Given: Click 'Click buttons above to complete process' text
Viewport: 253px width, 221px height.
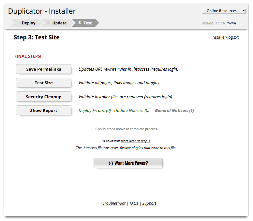Looking at the screenshot, I should [x=126, y=129].
